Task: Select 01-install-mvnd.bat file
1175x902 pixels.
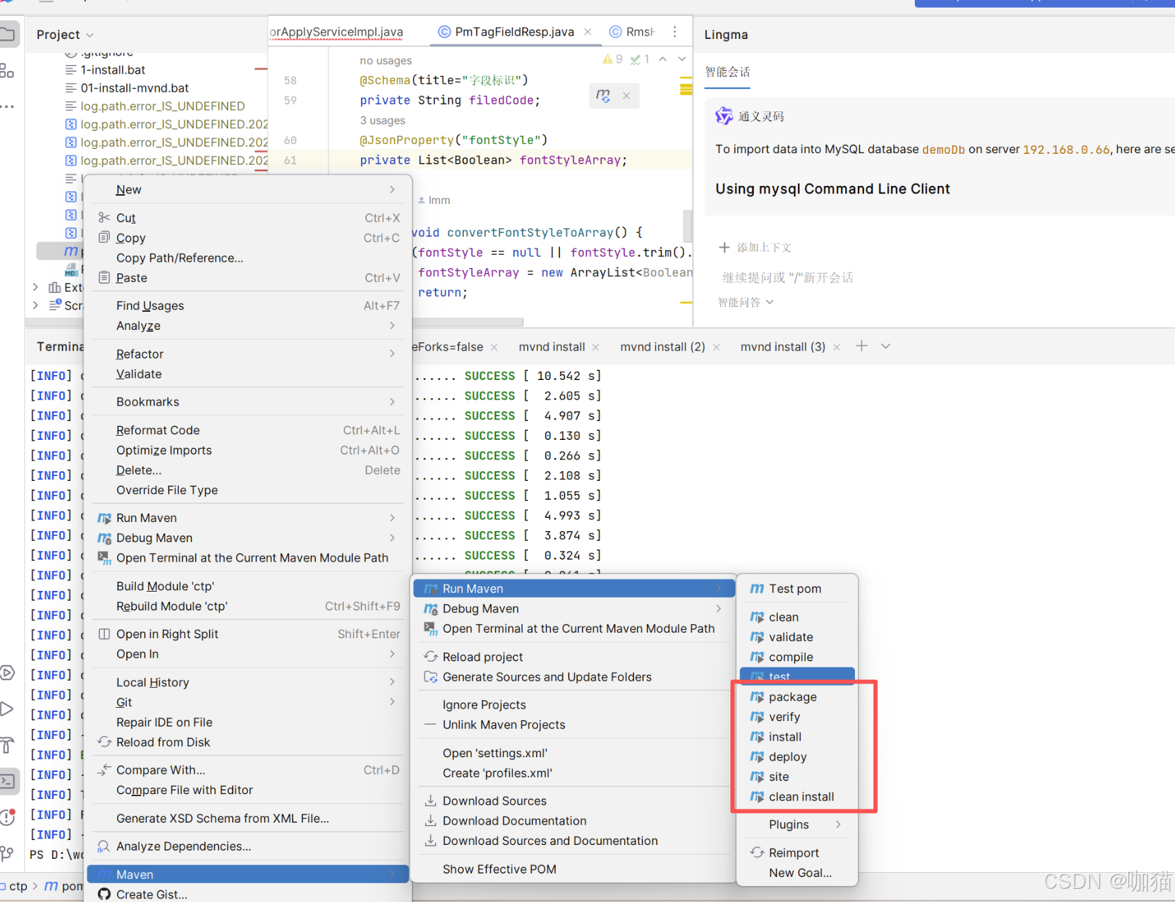Action: tap(135, 88)
